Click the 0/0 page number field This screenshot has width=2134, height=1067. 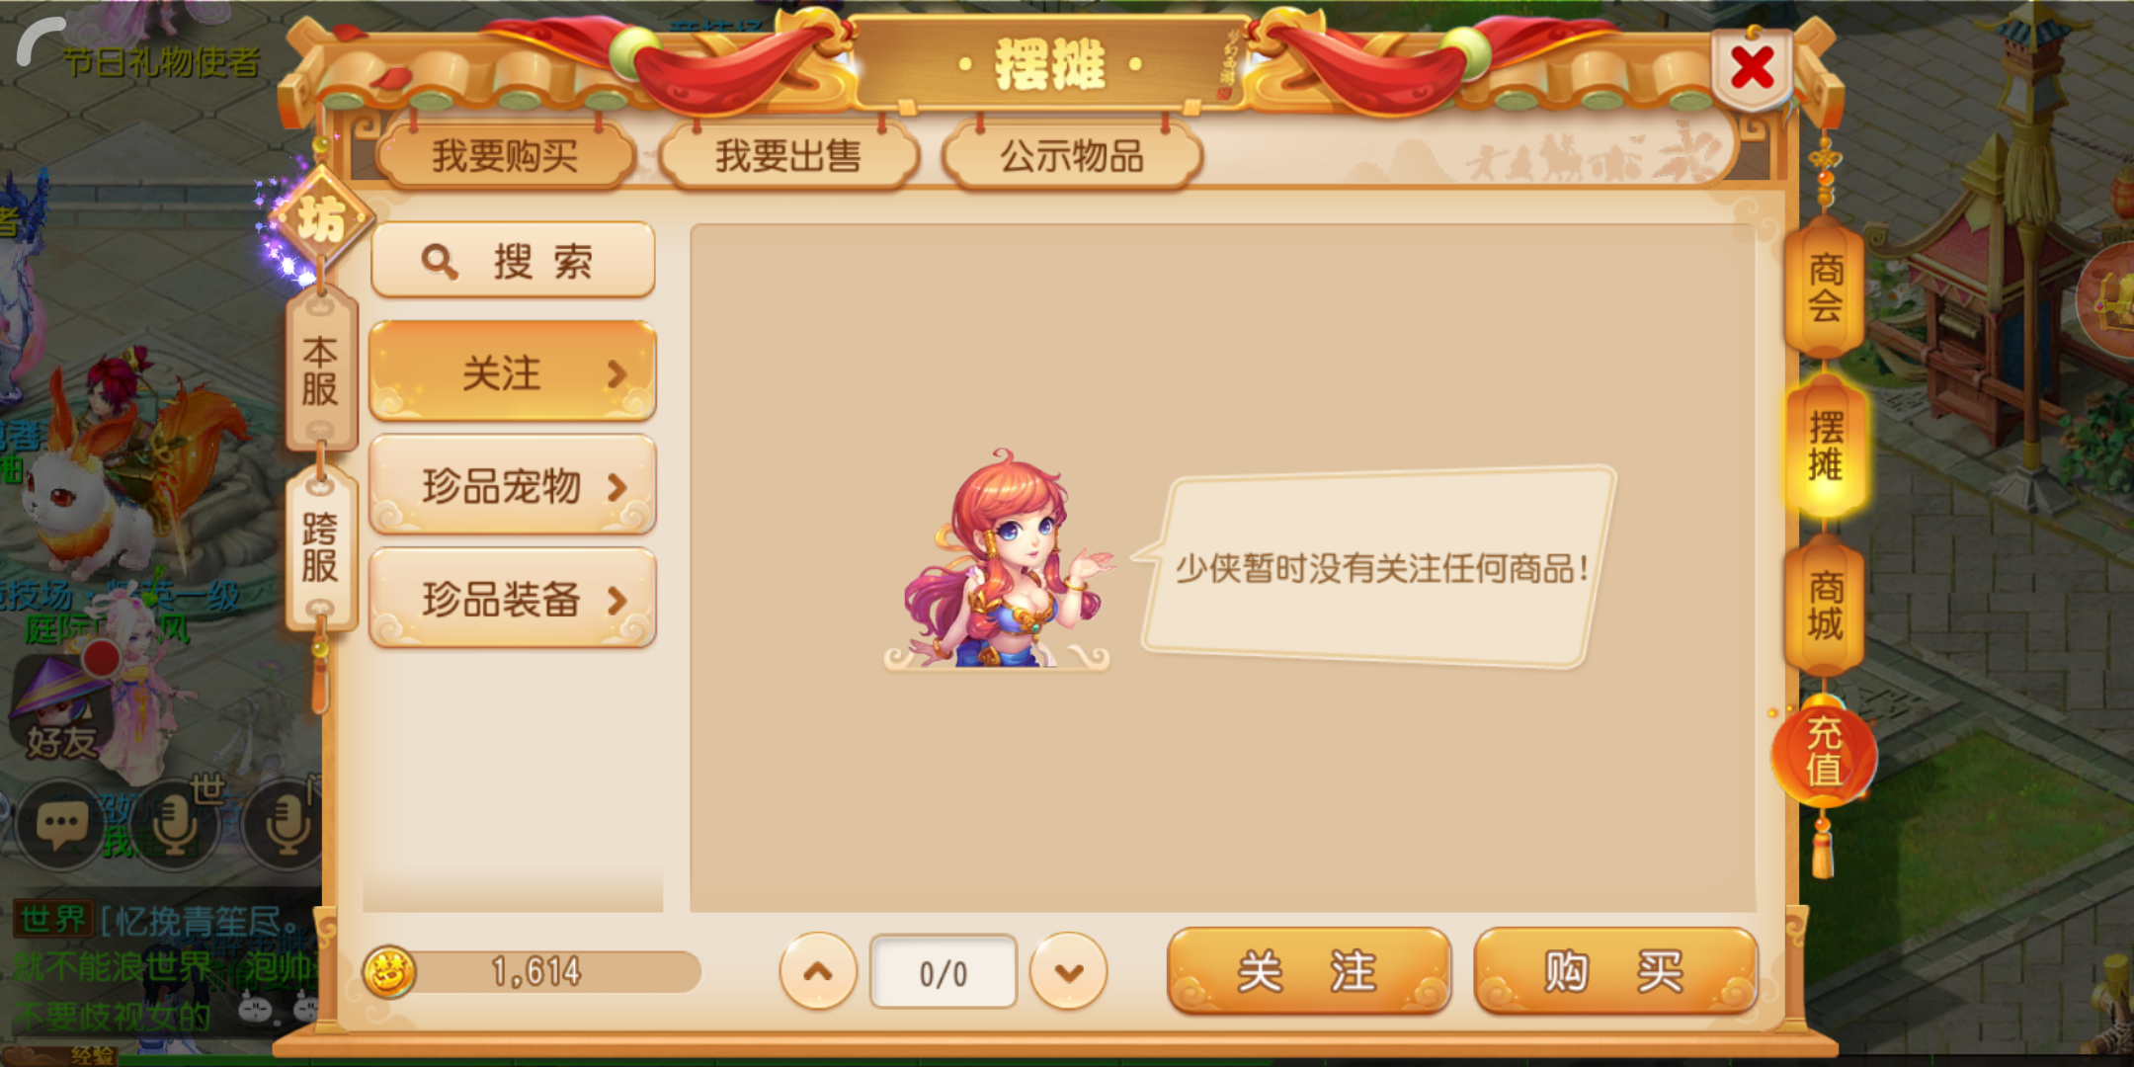(x=944, y=973)
